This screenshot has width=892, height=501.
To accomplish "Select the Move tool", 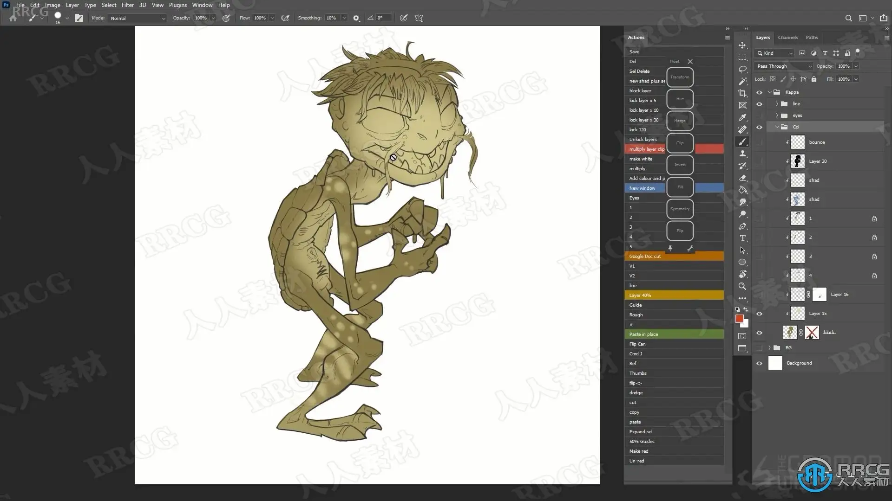I will [742, 45].
